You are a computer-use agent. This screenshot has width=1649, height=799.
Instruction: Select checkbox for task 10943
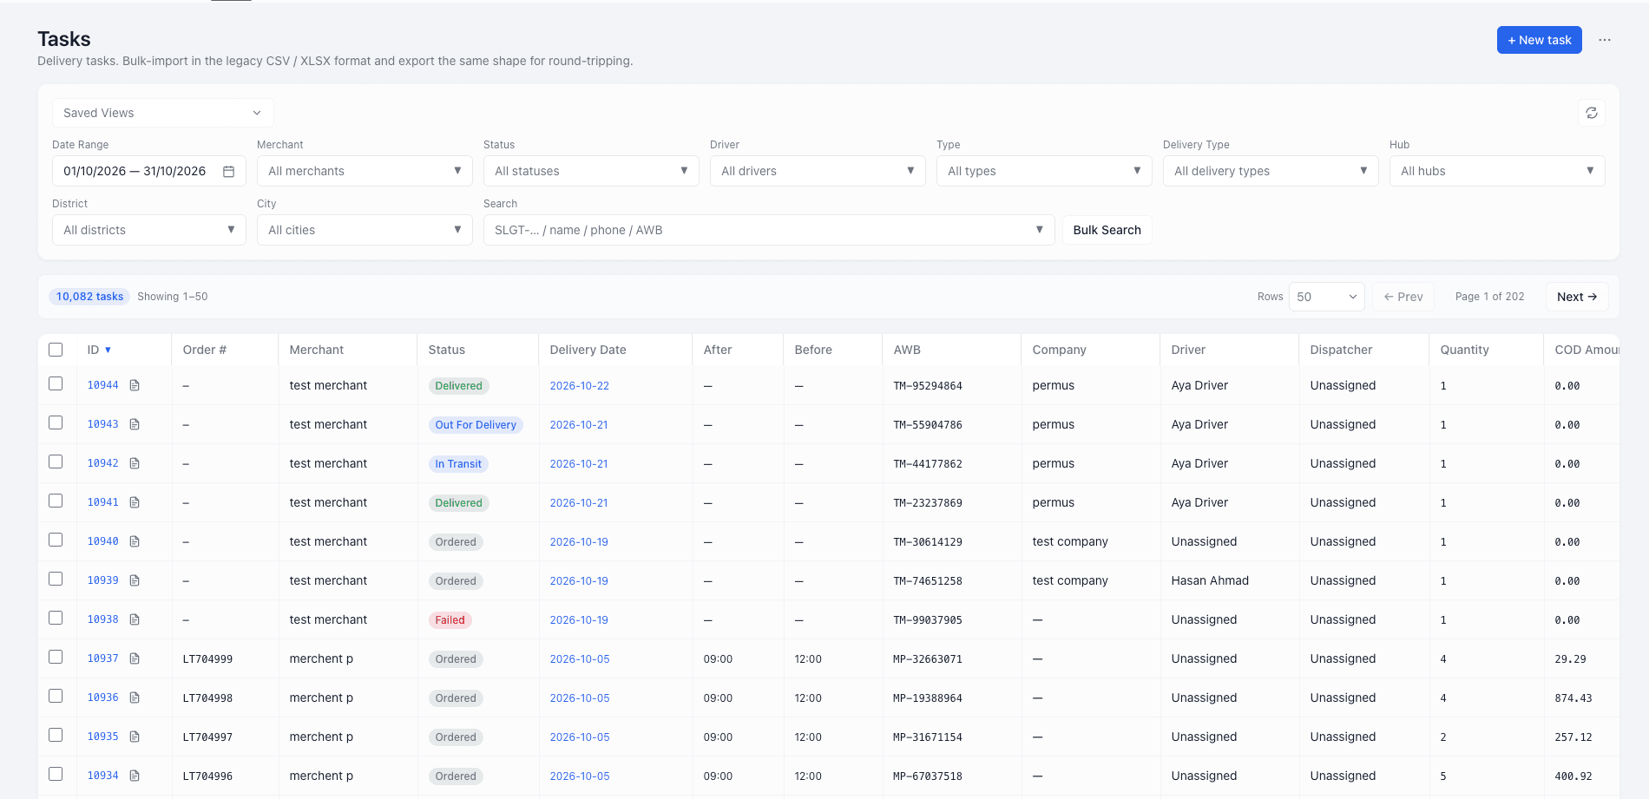tap(56, 422)
